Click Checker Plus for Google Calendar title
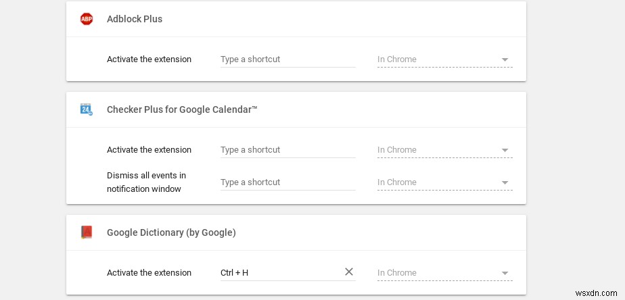This screenshot has height=300, width=625. pos(182,109)
